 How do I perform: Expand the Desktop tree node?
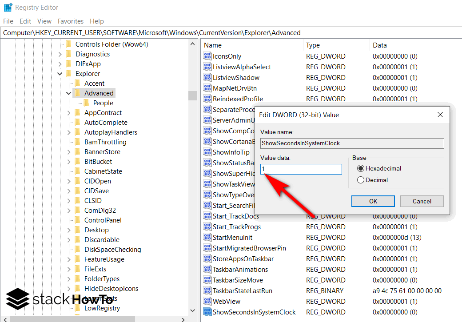[x=68, y=230]
